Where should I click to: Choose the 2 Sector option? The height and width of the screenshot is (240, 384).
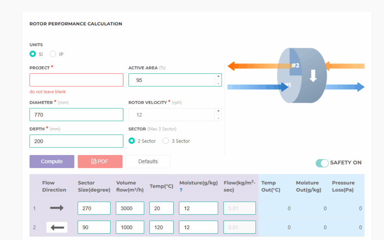[x=132, y=141]
